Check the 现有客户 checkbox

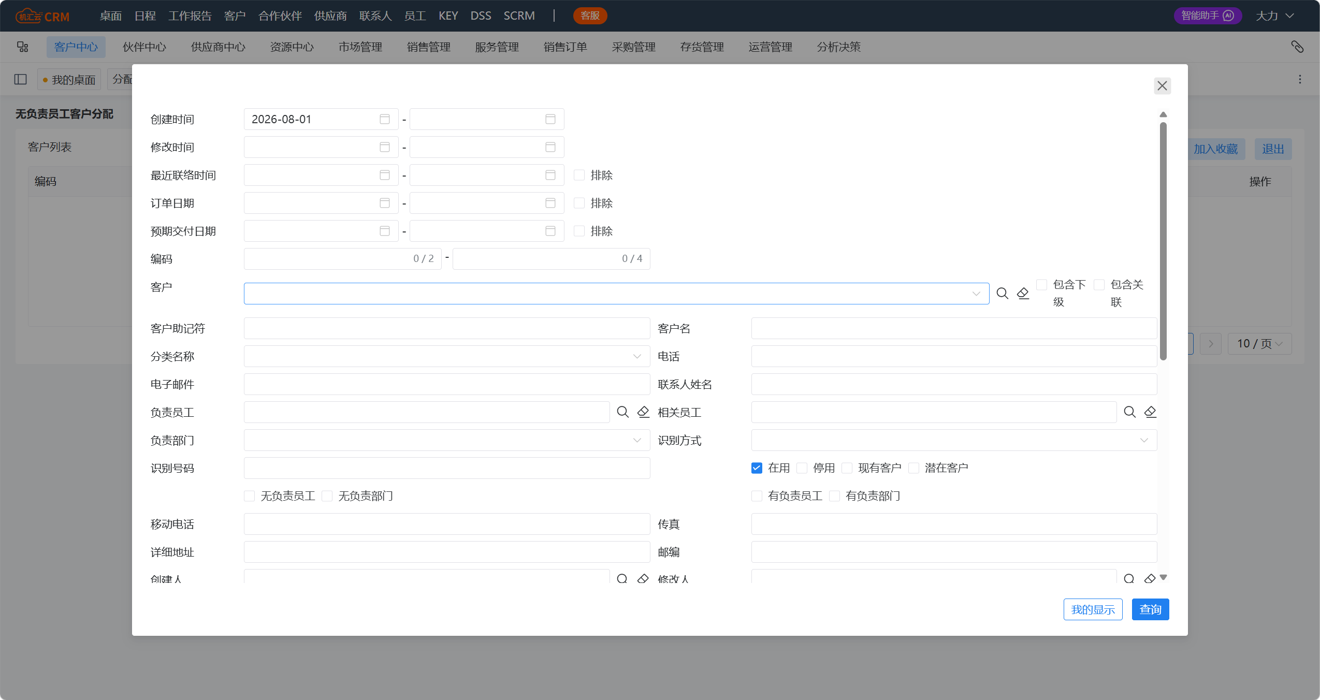click(847, 468)
